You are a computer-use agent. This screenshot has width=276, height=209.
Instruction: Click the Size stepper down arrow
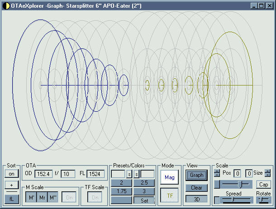click(x=267, y=175)
